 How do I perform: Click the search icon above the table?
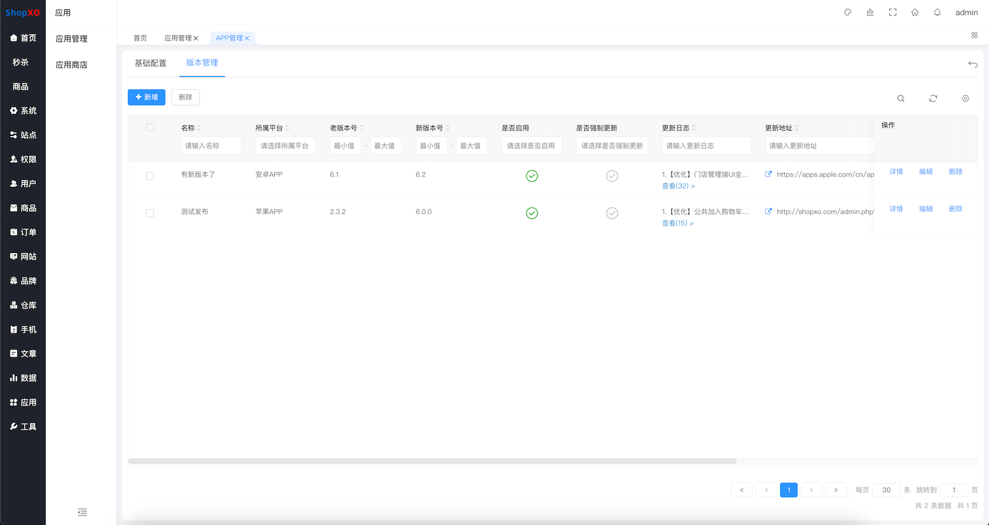901,98
